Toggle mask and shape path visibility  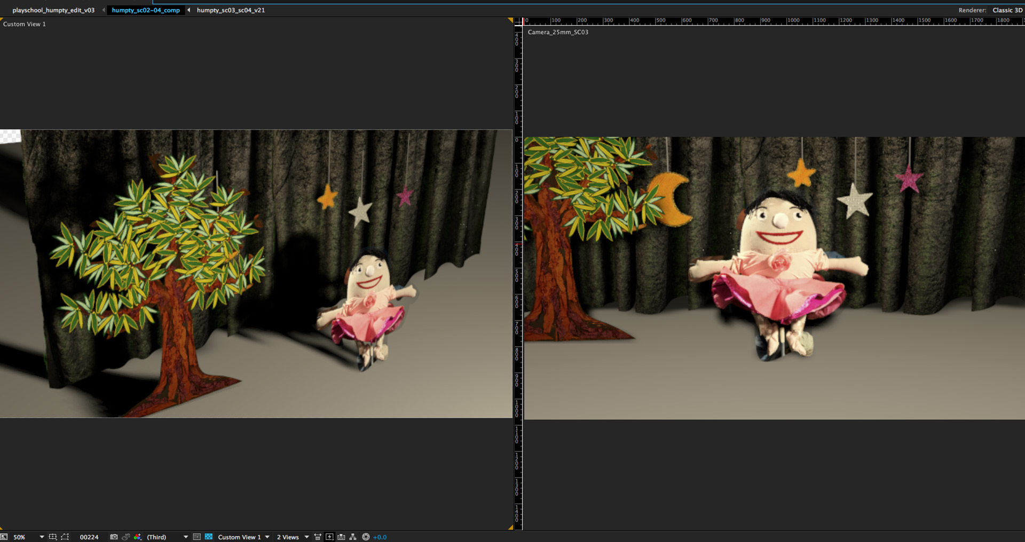[x=65, y=537]
